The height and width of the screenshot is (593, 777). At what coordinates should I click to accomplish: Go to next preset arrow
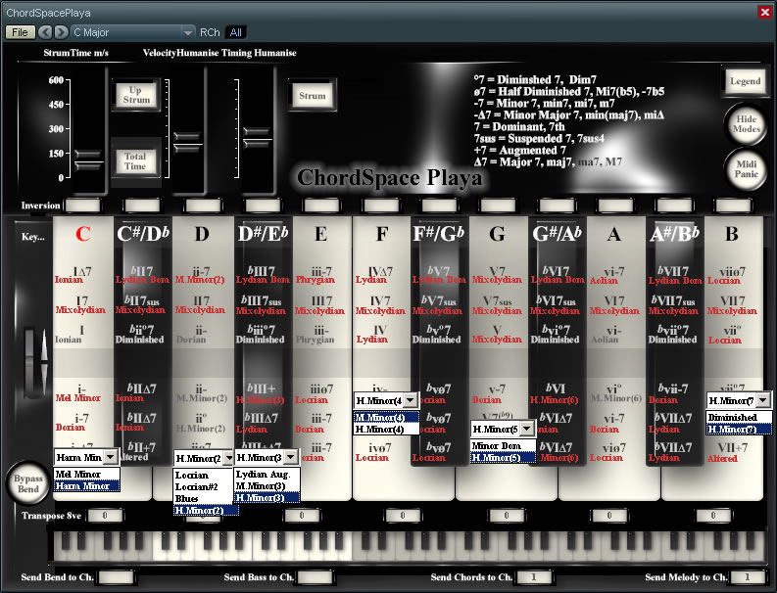click(61, 32)
